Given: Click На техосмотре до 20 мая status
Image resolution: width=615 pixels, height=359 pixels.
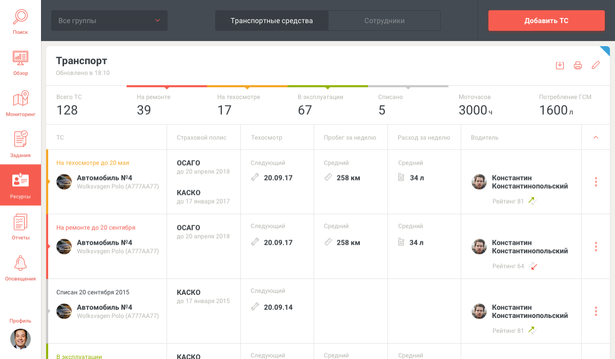Looking at the screenshot, I should pos(93,163).
